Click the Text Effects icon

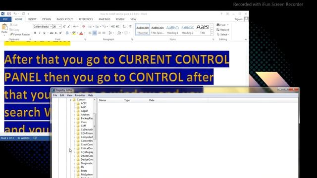coord(67,33)
